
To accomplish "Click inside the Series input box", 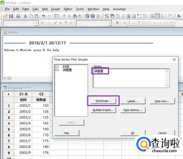I will point(131,78).
